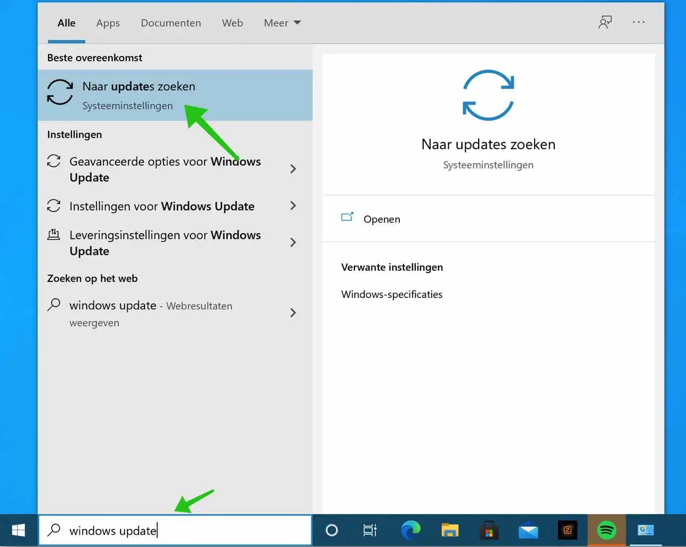Open the Mail app on the taskbar

(528, 531)
